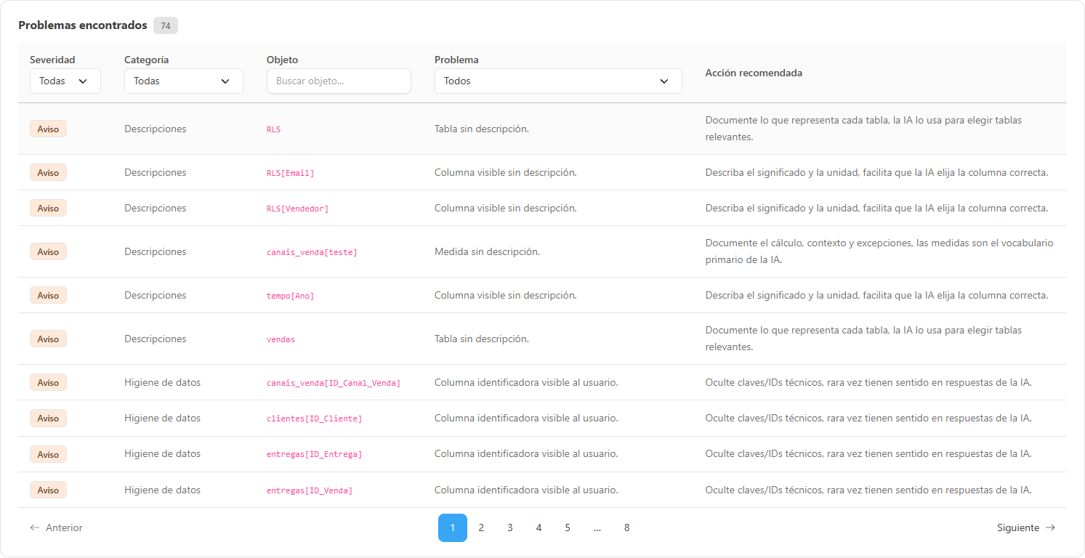
Task: Click the RLS[Vendedor] object name
Action: [x=297, y=209]
